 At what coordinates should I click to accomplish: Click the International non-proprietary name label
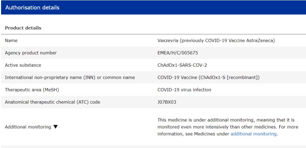pyautogui.click(x=70, y=77)
